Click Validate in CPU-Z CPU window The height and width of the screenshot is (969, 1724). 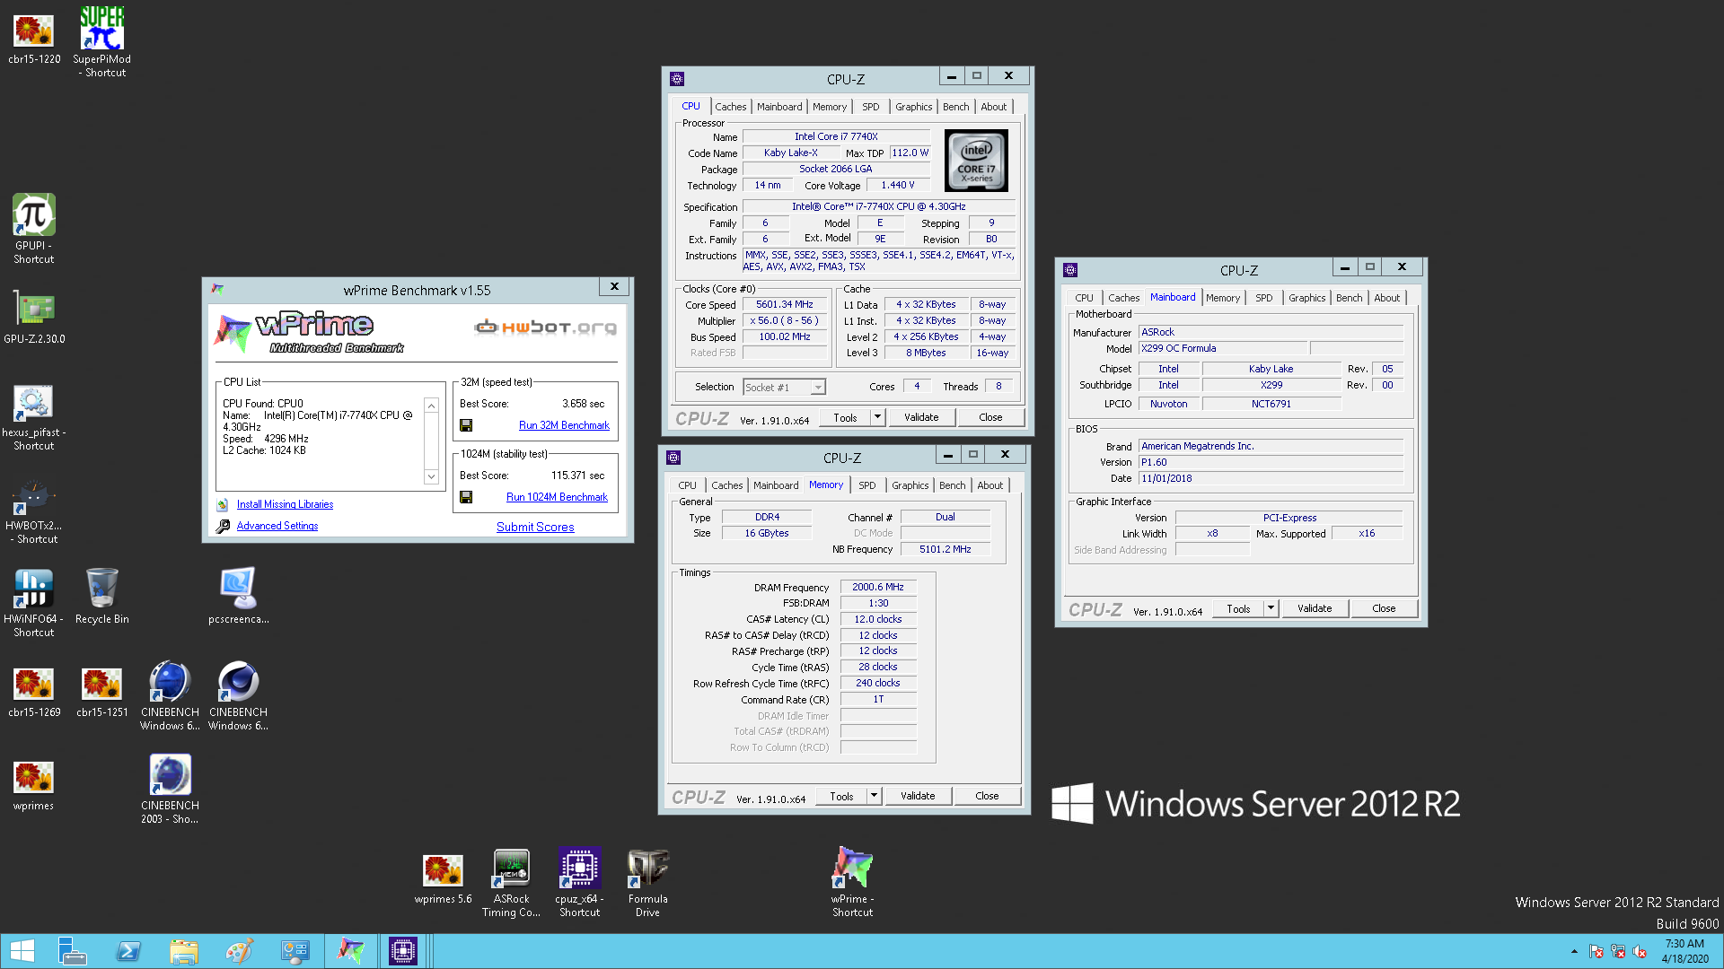pos(921,417)
